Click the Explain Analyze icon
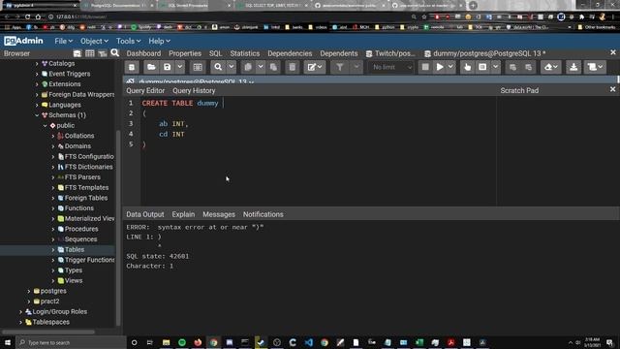The width and height of the screenshot is (620, 349). [x=482, y=67]
